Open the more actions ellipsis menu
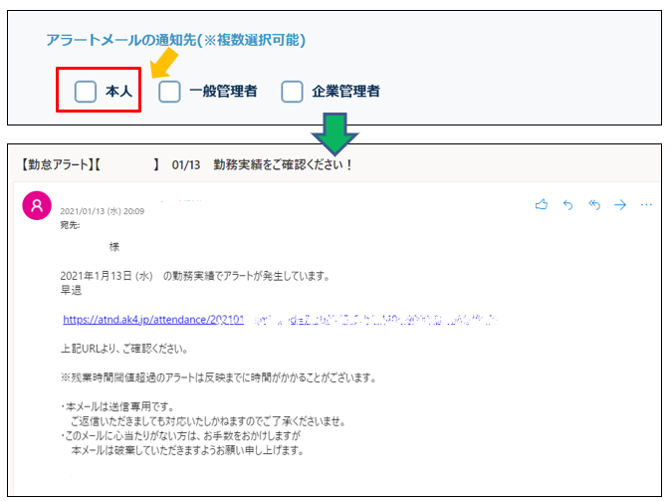 646,205
